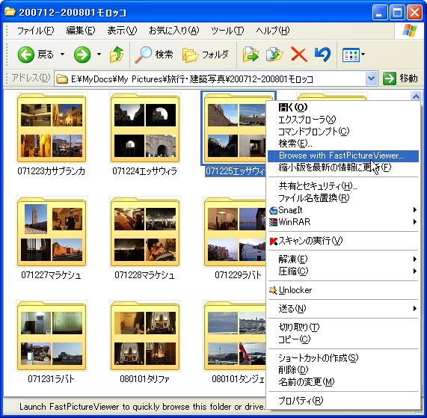Go up one folder level
427x418 pixels.
tap(117, 55)
